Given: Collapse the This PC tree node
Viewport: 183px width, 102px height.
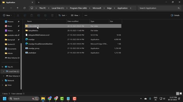Looking at the screenshot, I should (3, 67).
